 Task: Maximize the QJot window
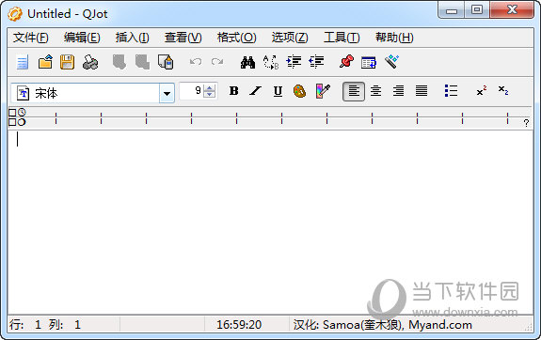477,9
